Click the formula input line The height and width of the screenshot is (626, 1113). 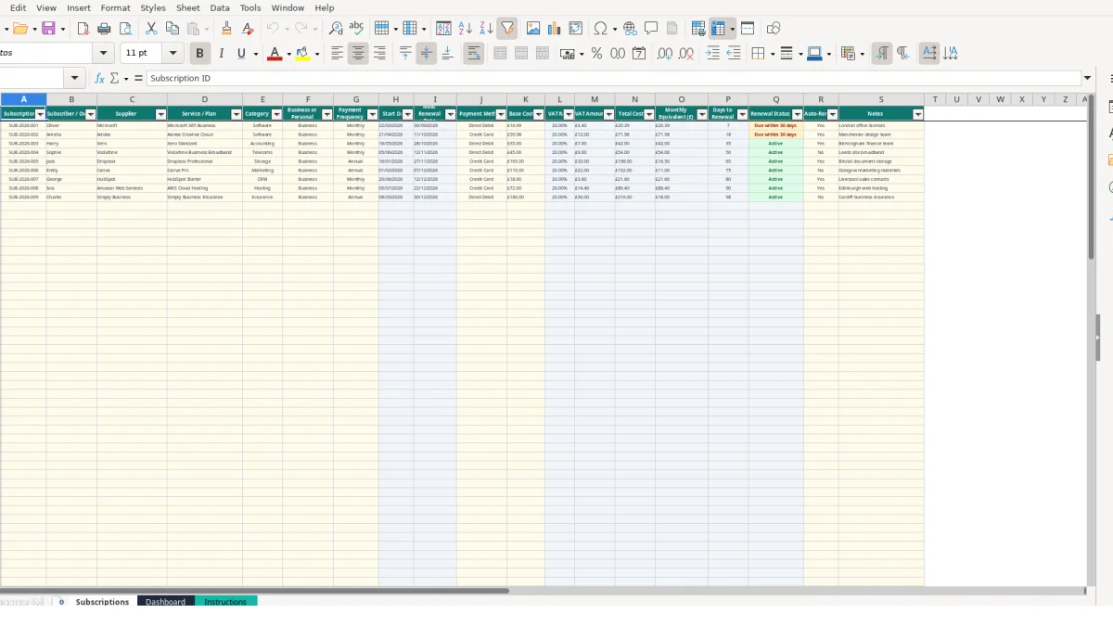[x=612, y=79]
